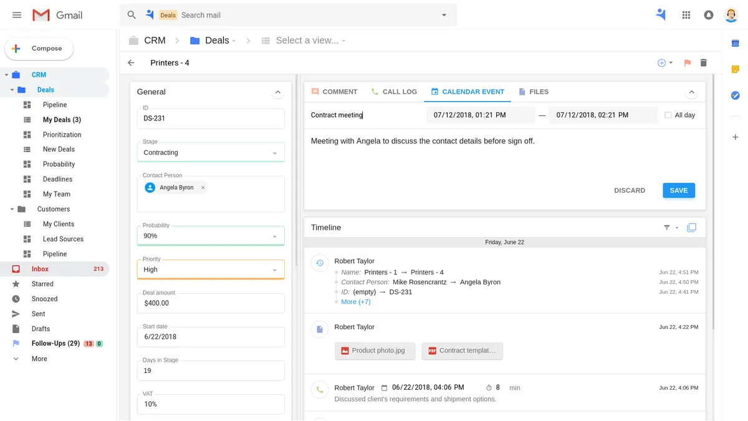Viewport: 748px width, 421px height.
Task: Enable the All day checkbox
Action: [x=668, y=115]
